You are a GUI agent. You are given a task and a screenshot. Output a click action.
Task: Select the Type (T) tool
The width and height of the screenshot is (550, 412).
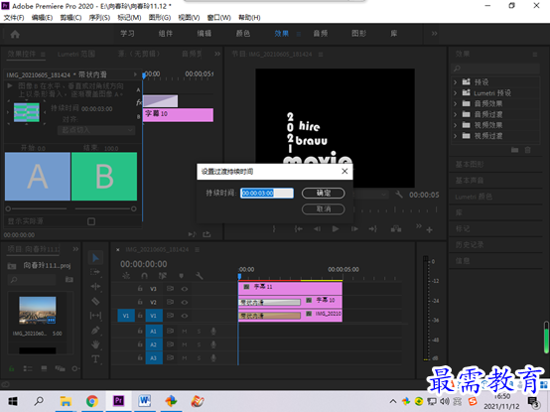click(x=95, y=359)
